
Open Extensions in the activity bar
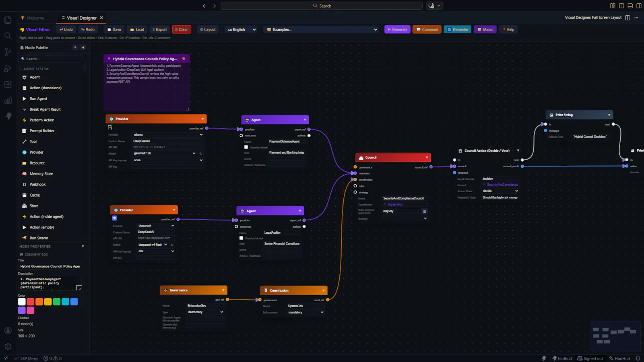pyautogui.click(x=8, y=84)
